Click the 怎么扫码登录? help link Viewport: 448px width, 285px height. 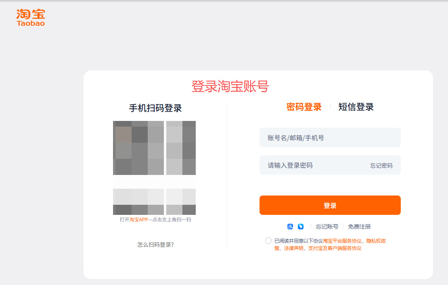[x=155, y=245]
